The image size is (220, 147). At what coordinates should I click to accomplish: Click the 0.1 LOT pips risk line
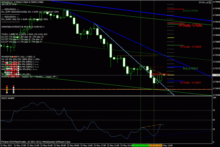(x=23, y=37)
